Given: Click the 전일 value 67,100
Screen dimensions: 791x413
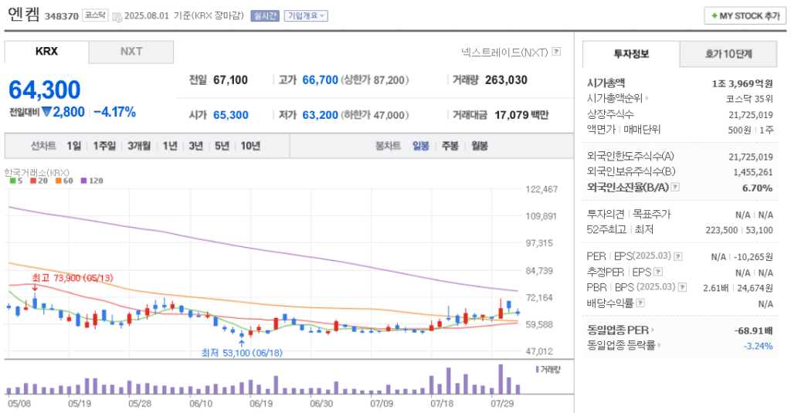Looking at the screenshot, I should pos(230,80).
